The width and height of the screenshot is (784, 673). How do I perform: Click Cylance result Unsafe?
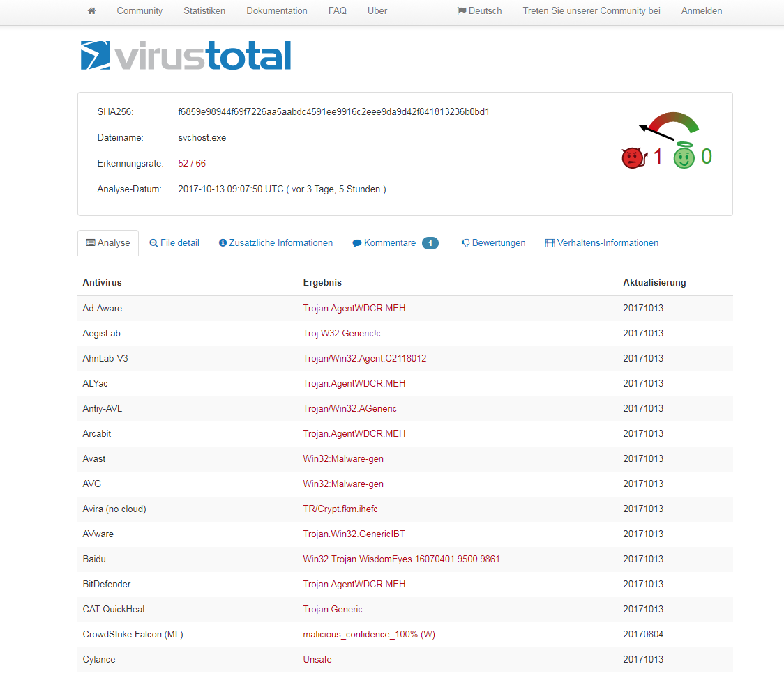pyautogui.click(x=317, y=660)
